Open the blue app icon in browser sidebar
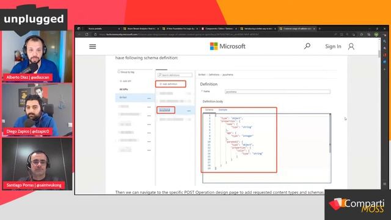The width and height of the screenshot is (391, 220). (x=384, y=62)
